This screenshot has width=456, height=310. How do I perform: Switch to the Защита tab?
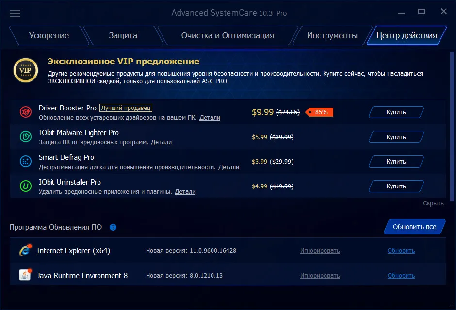click(x=123, y=35)
